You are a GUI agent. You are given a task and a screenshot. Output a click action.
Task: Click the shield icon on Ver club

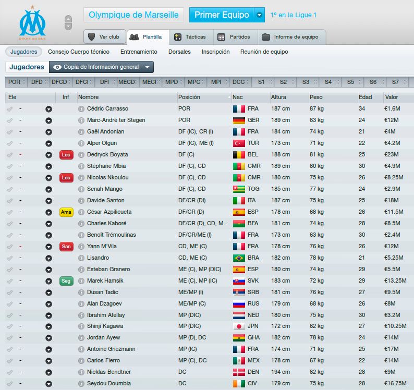tap(91, 36)
